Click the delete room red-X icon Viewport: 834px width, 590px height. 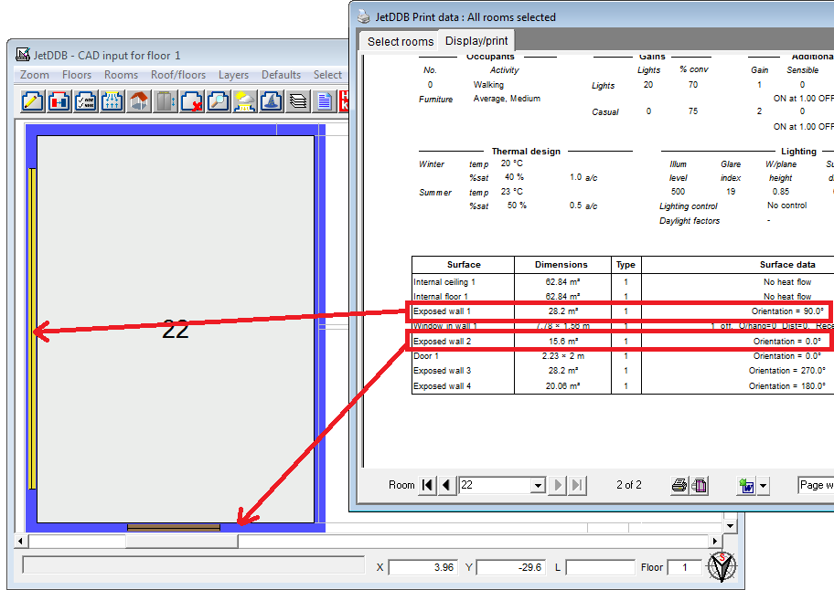192,101
